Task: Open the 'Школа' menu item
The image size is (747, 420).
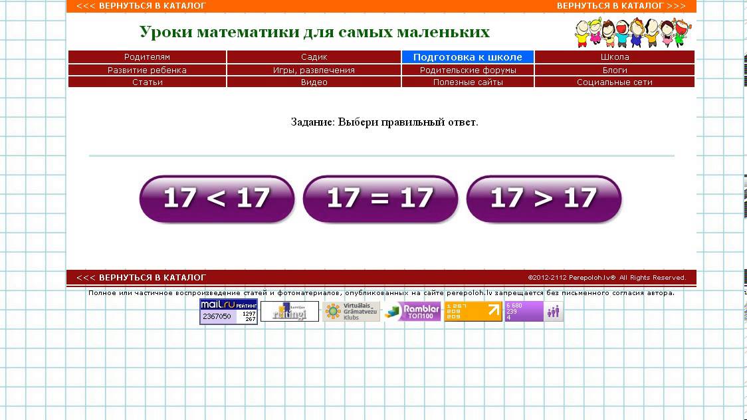Action: click(x=615, y=56)
